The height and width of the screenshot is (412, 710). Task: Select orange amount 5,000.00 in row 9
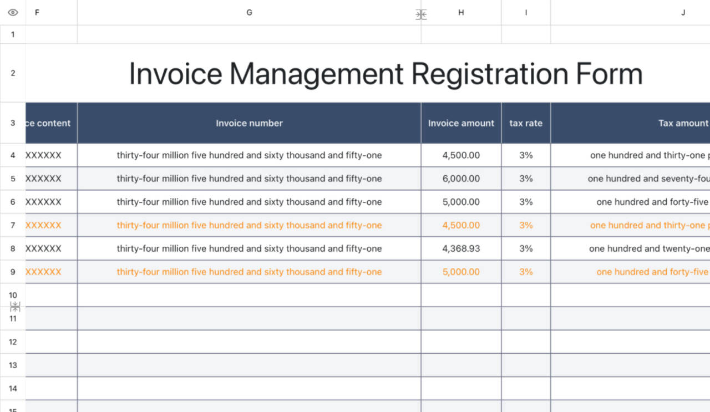pos(461,272)
